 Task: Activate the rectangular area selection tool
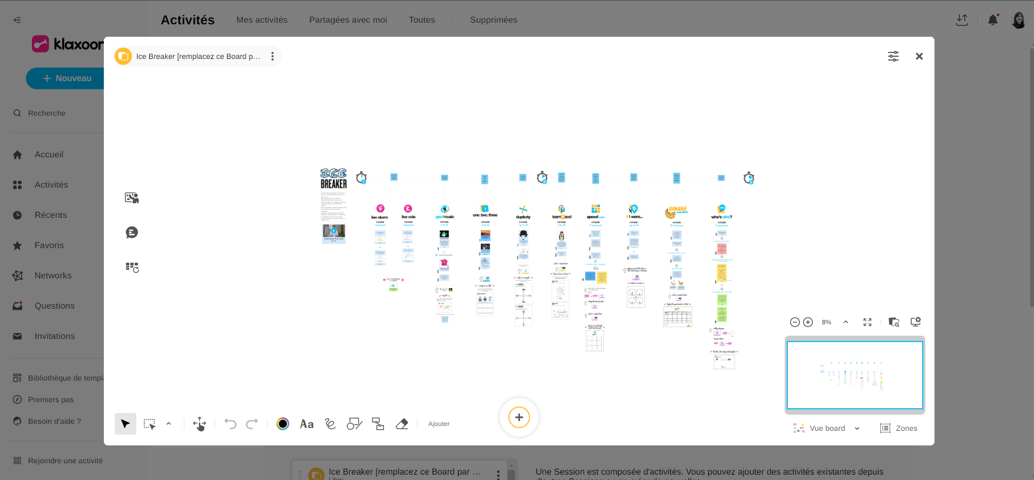[x=149, y=424]
